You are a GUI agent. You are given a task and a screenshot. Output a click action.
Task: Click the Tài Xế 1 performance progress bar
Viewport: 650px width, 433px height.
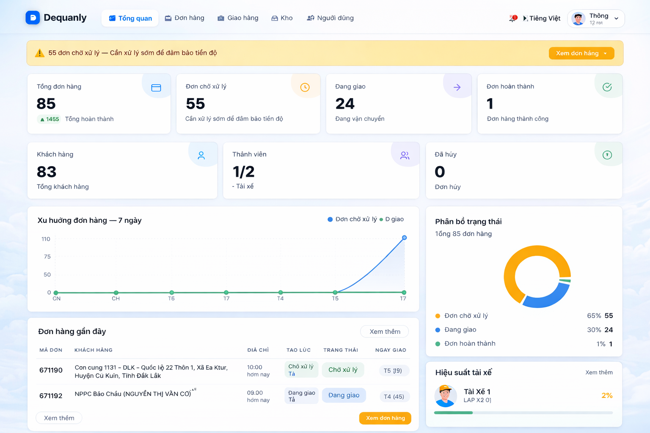(523, 413)
